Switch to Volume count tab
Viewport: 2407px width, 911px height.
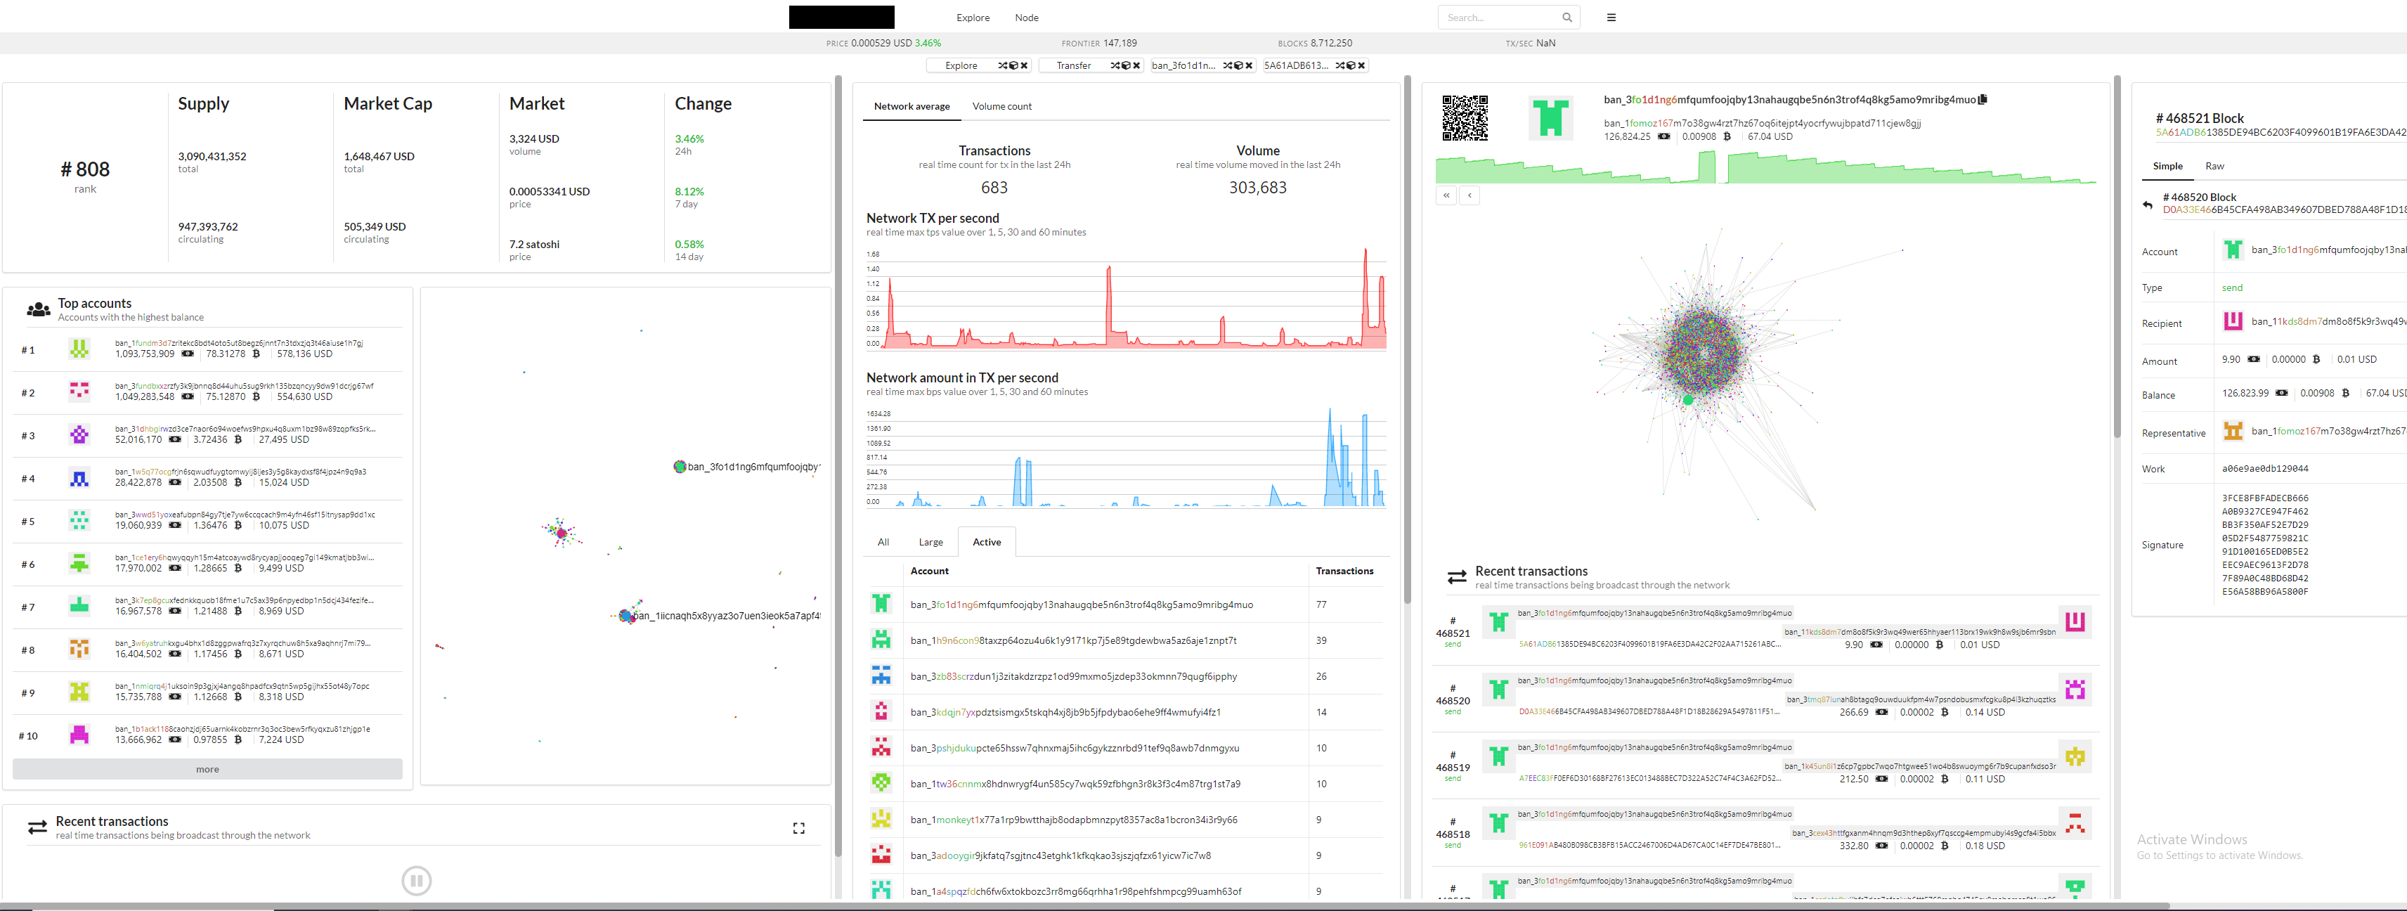click(1001, 107)
